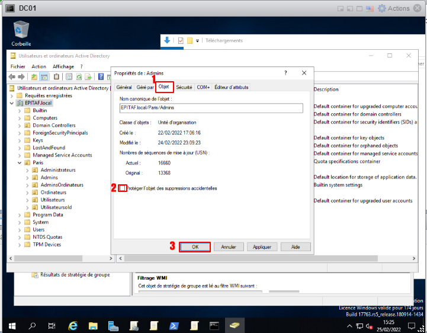Open the taskbar search magnifier
The width and height of the screenshot is (427, 333).
click(x=32, y=325)
